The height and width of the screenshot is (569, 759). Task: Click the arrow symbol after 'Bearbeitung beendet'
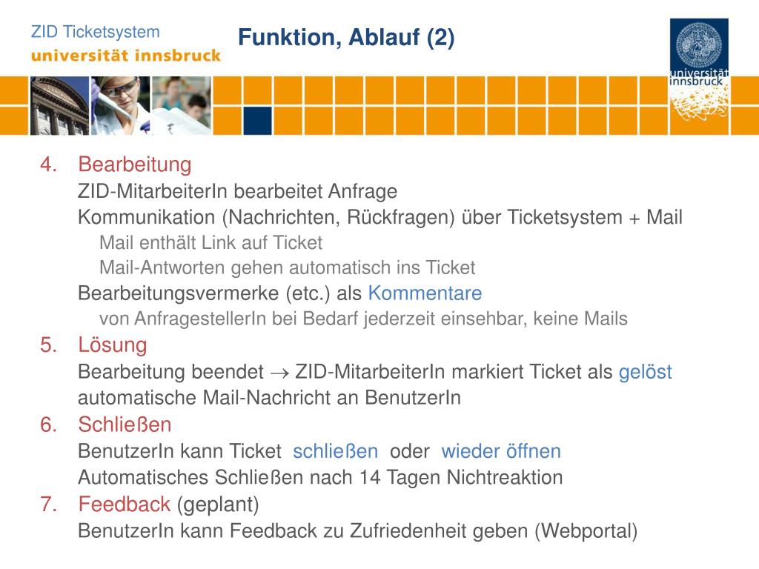pos(279,373)
